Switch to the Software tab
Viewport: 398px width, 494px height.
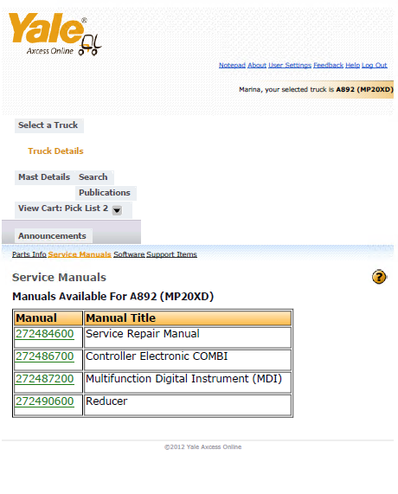[x=129, y=254]
